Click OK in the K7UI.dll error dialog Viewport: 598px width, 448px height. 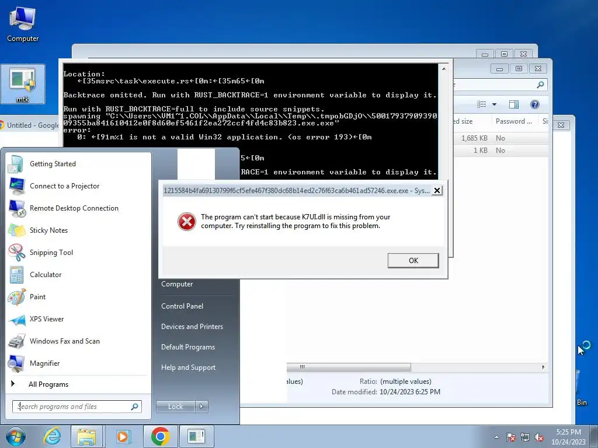(x=413, y=261)
